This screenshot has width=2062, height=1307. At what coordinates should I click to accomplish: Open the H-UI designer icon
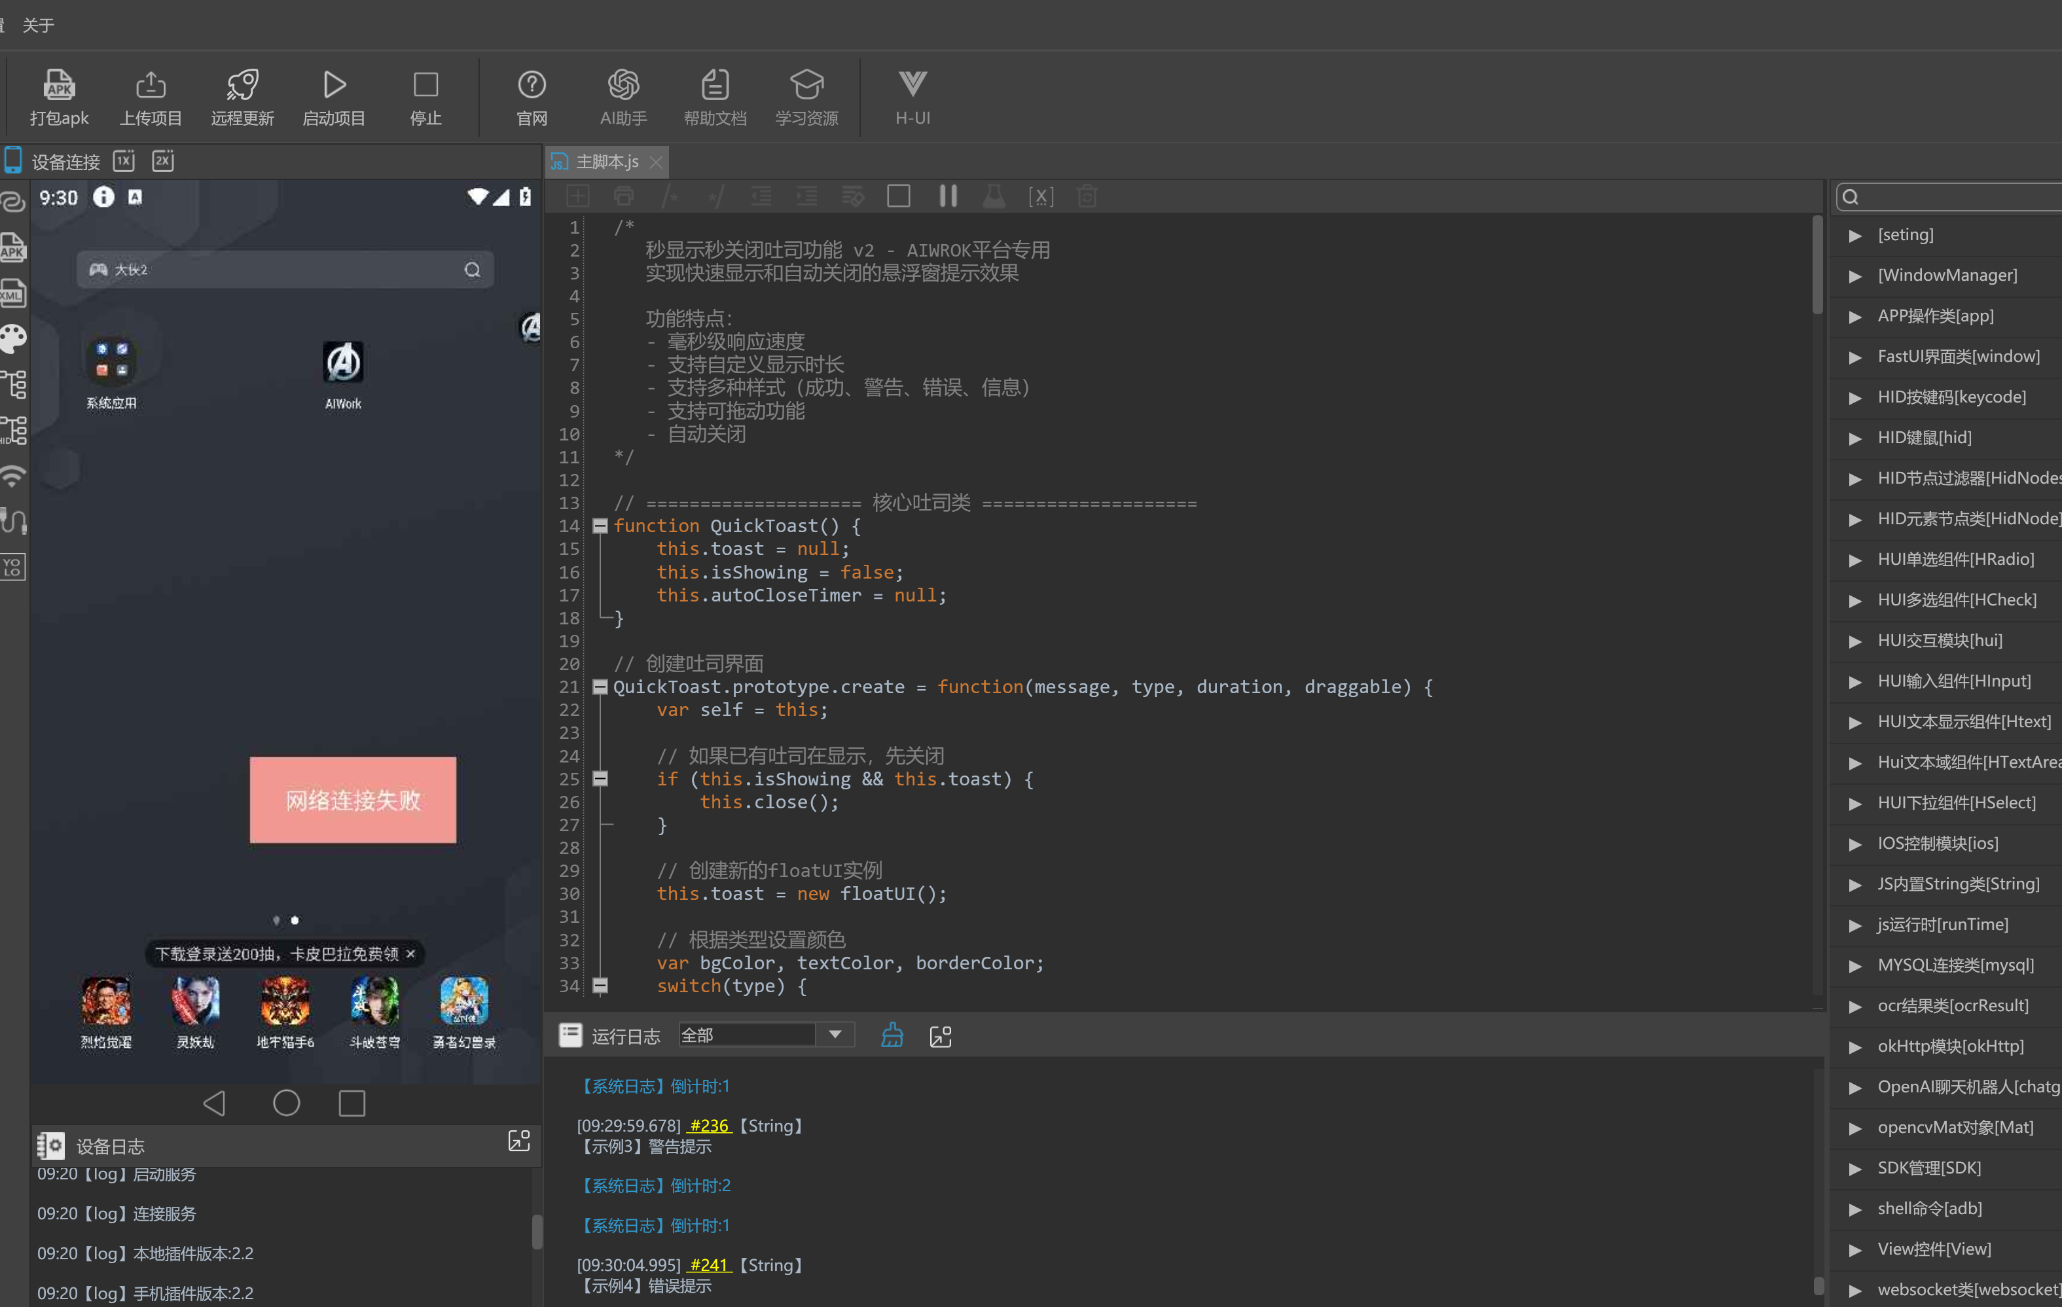click(912, 84)
